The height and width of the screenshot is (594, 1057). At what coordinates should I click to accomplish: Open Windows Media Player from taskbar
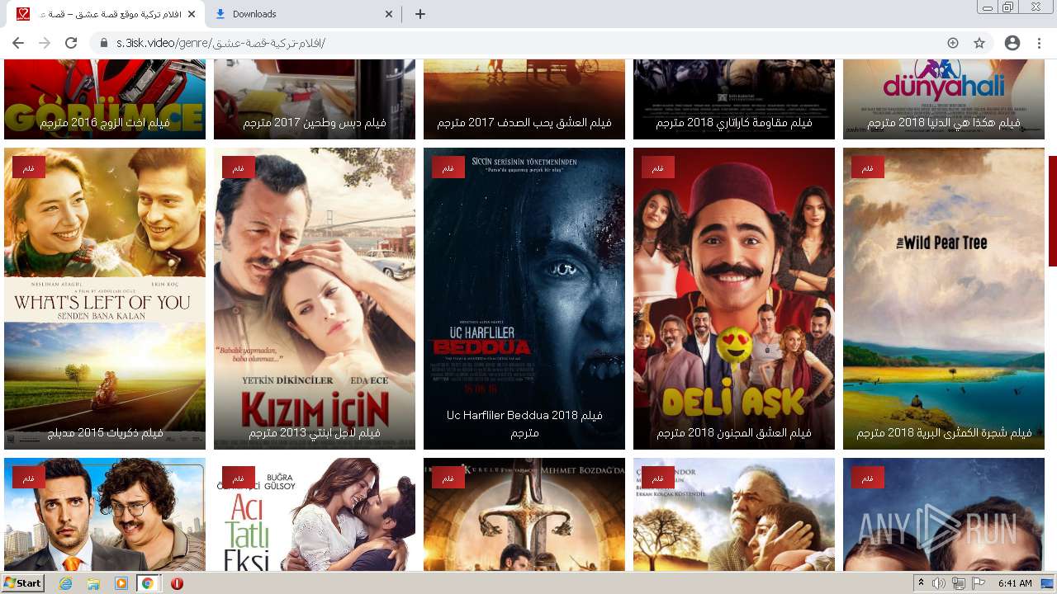(x=121, y=583)
